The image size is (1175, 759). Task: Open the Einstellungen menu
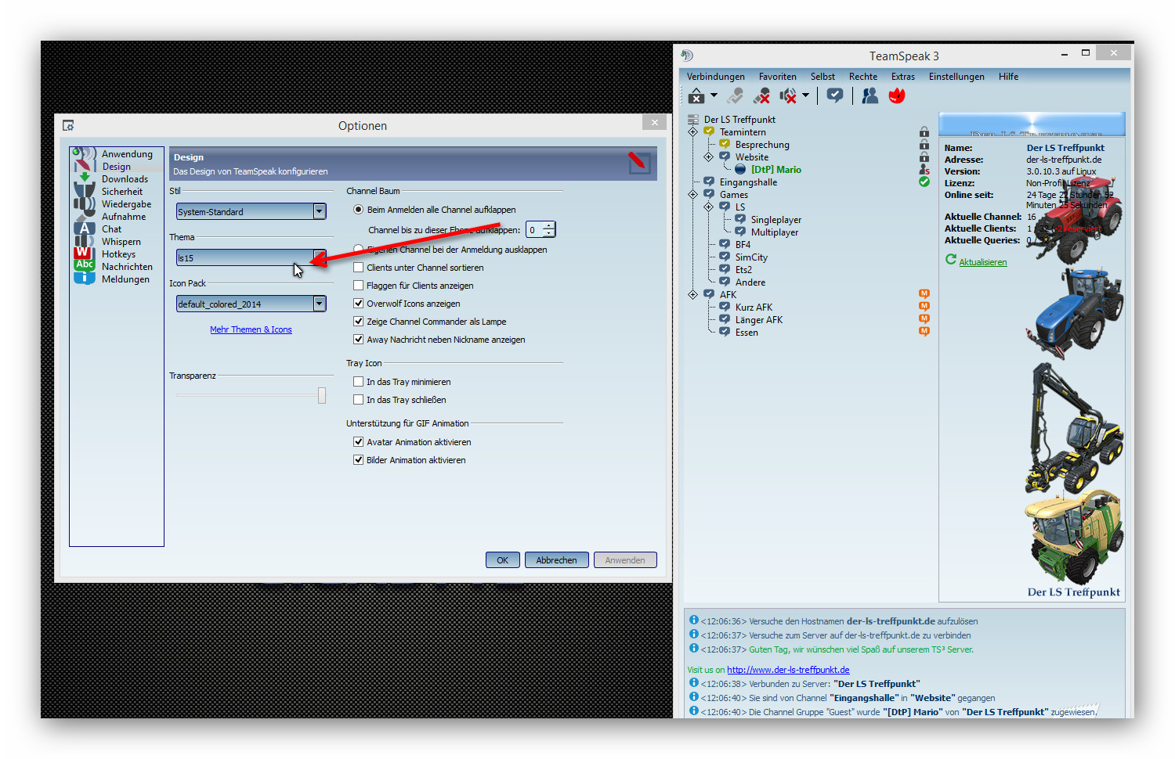956,77
